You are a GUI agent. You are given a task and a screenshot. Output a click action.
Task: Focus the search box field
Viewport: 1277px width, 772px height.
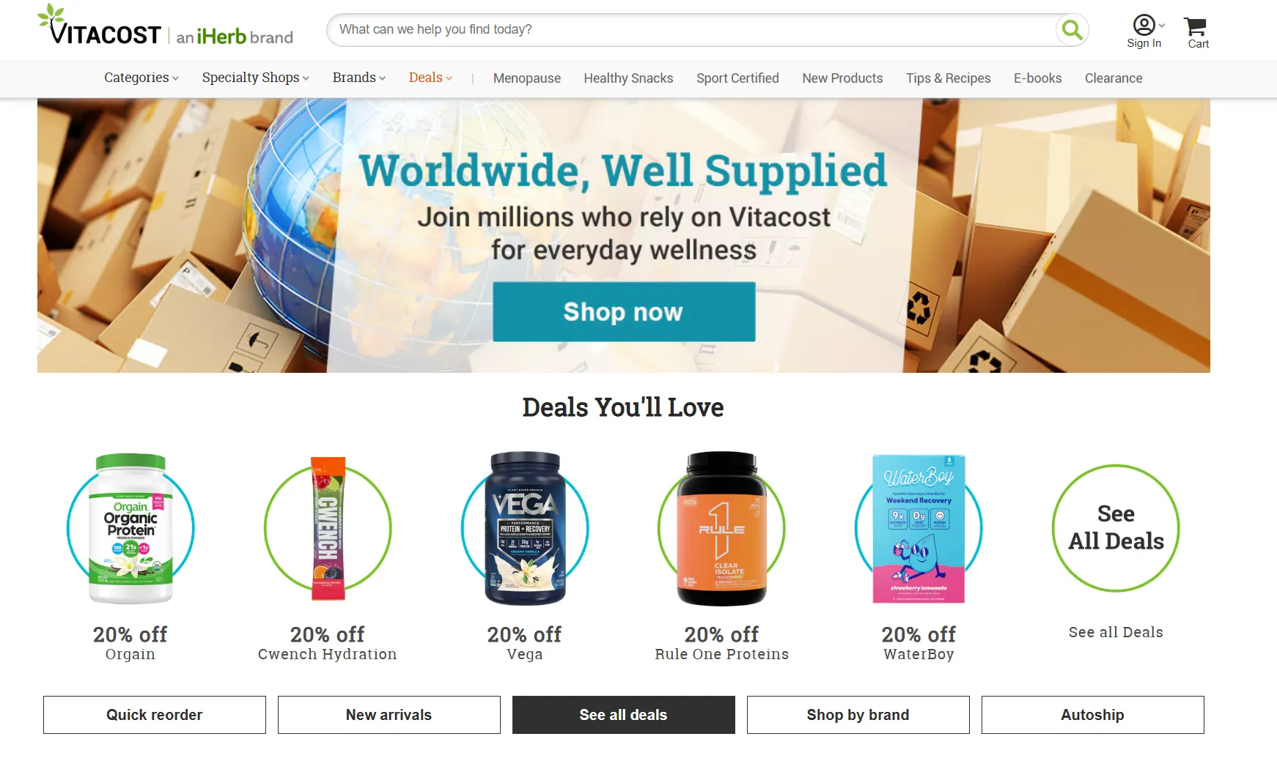(691, 30)
